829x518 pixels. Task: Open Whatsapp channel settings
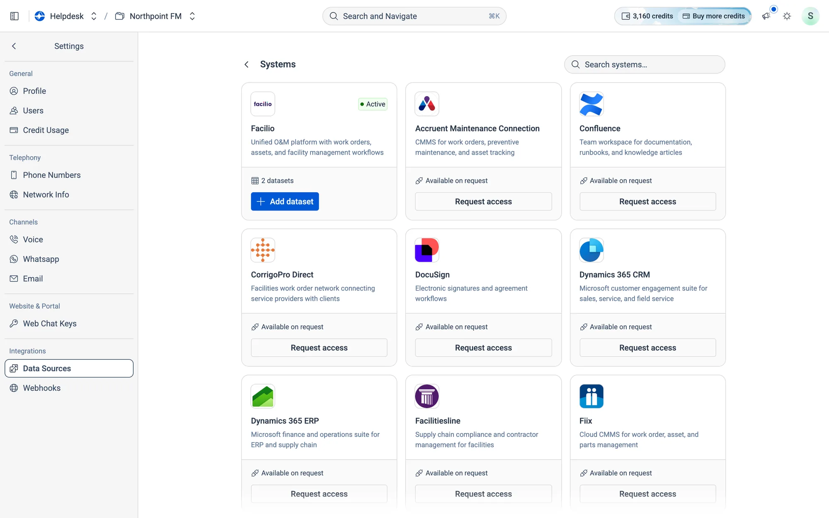click(x=69, y=259)
